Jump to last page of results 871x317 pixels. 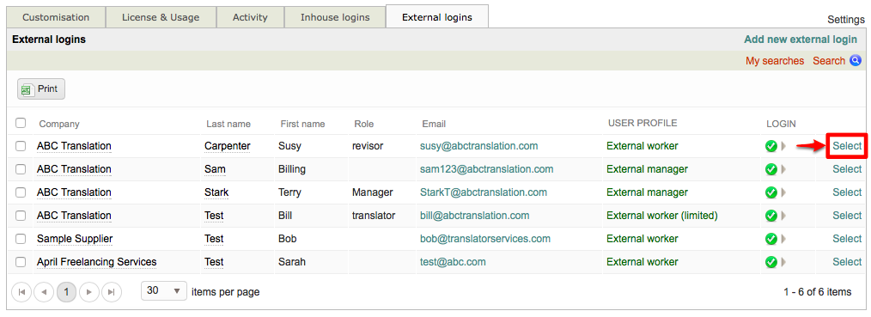tap(112, 291)
